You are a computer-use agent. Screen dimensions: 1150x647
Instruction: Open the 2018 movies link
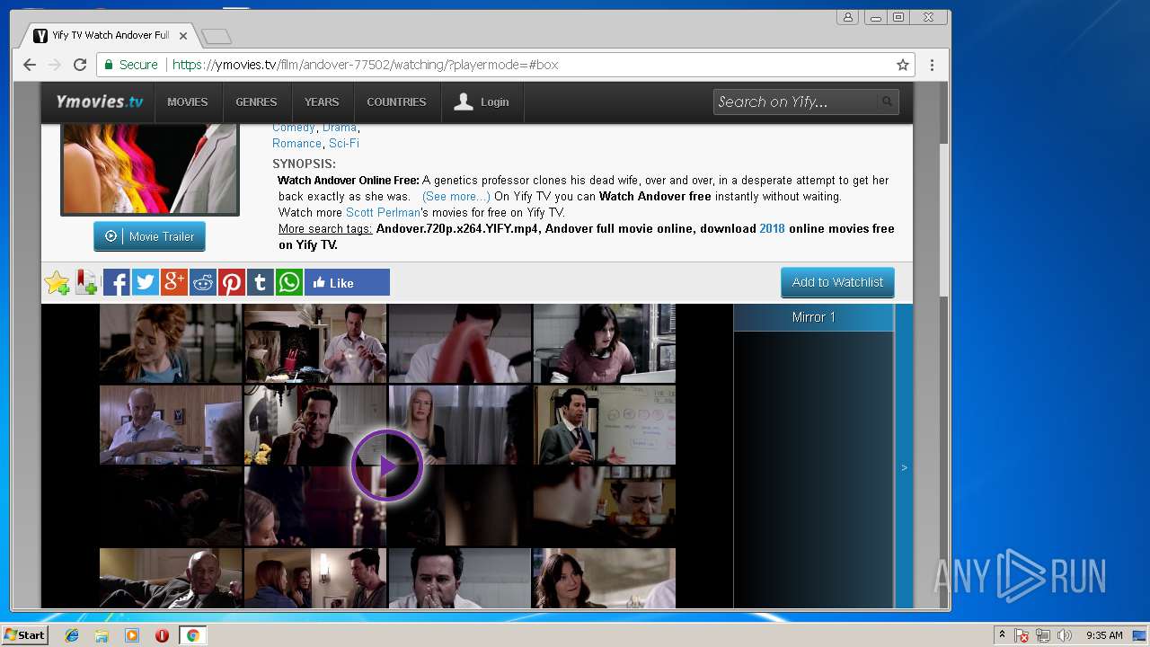tap(772, 229)
